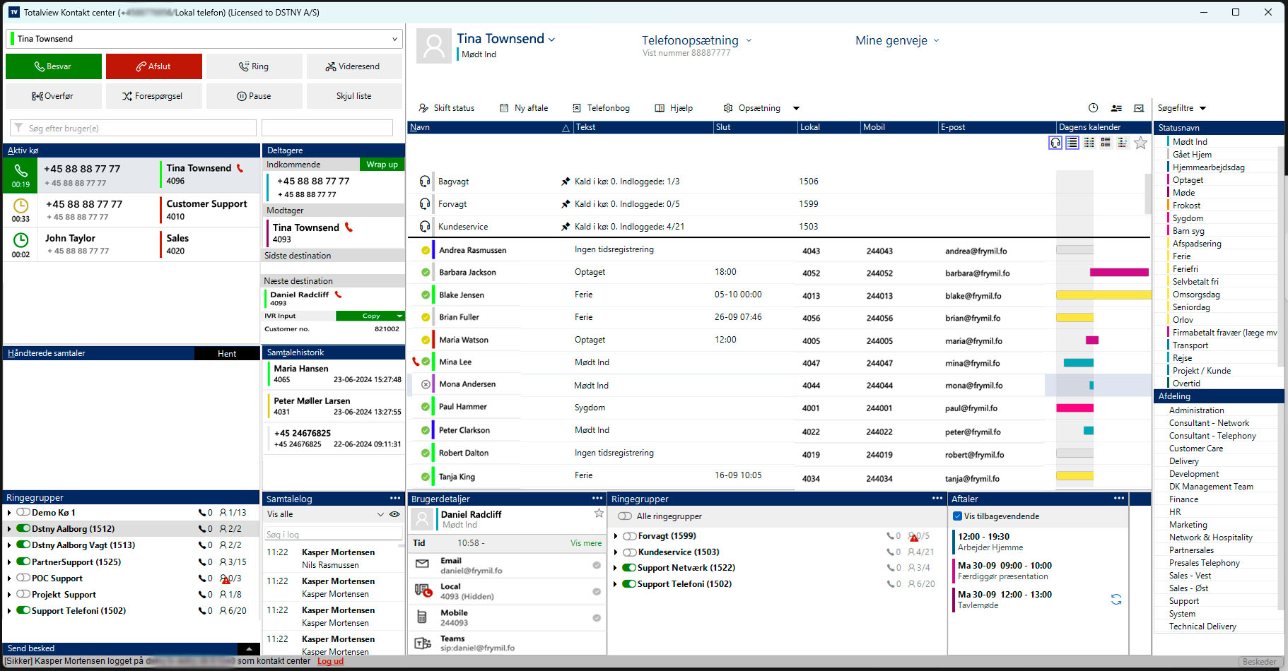Click the filter funnel icon in user search
The image size is (1288, 671).
(x=18, y=128)
